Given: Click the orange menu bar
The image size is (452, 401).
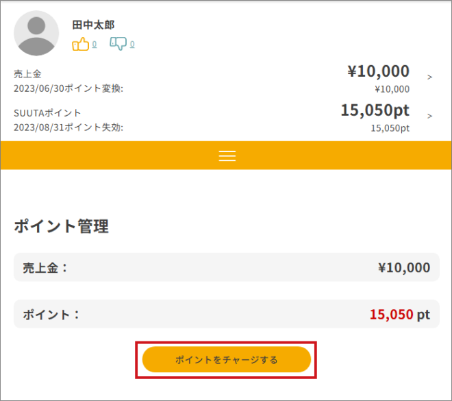Looking at the screenshot, I should pyautogui.click(x=226, y=156).
